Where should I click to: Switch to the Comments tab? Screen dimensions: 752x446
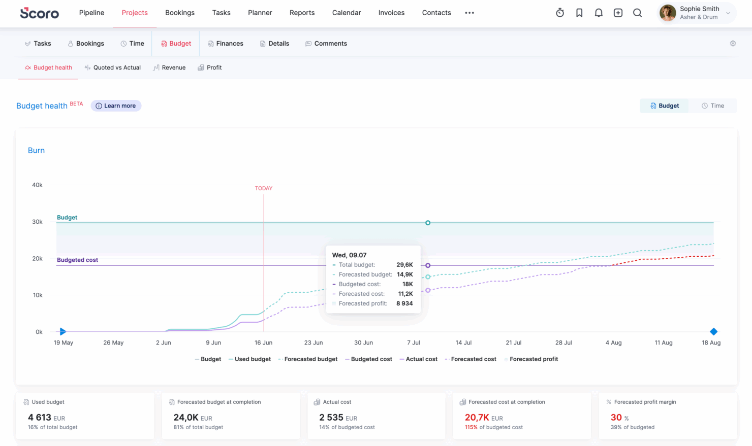326,44
